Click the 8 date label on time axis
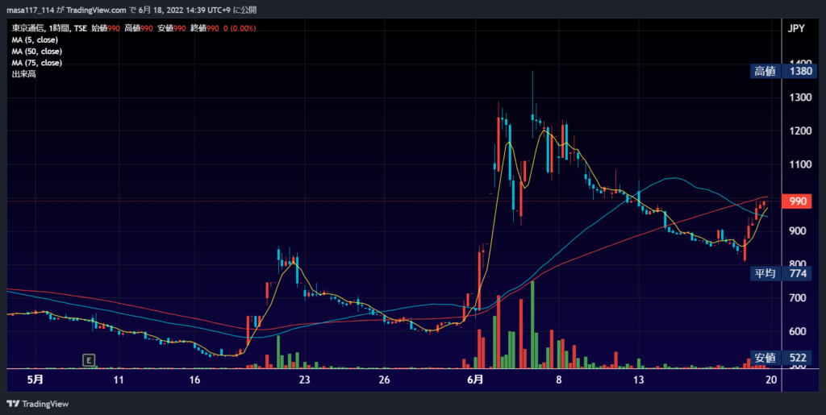This screenshot has width=826, height=415. coord(558,380)
